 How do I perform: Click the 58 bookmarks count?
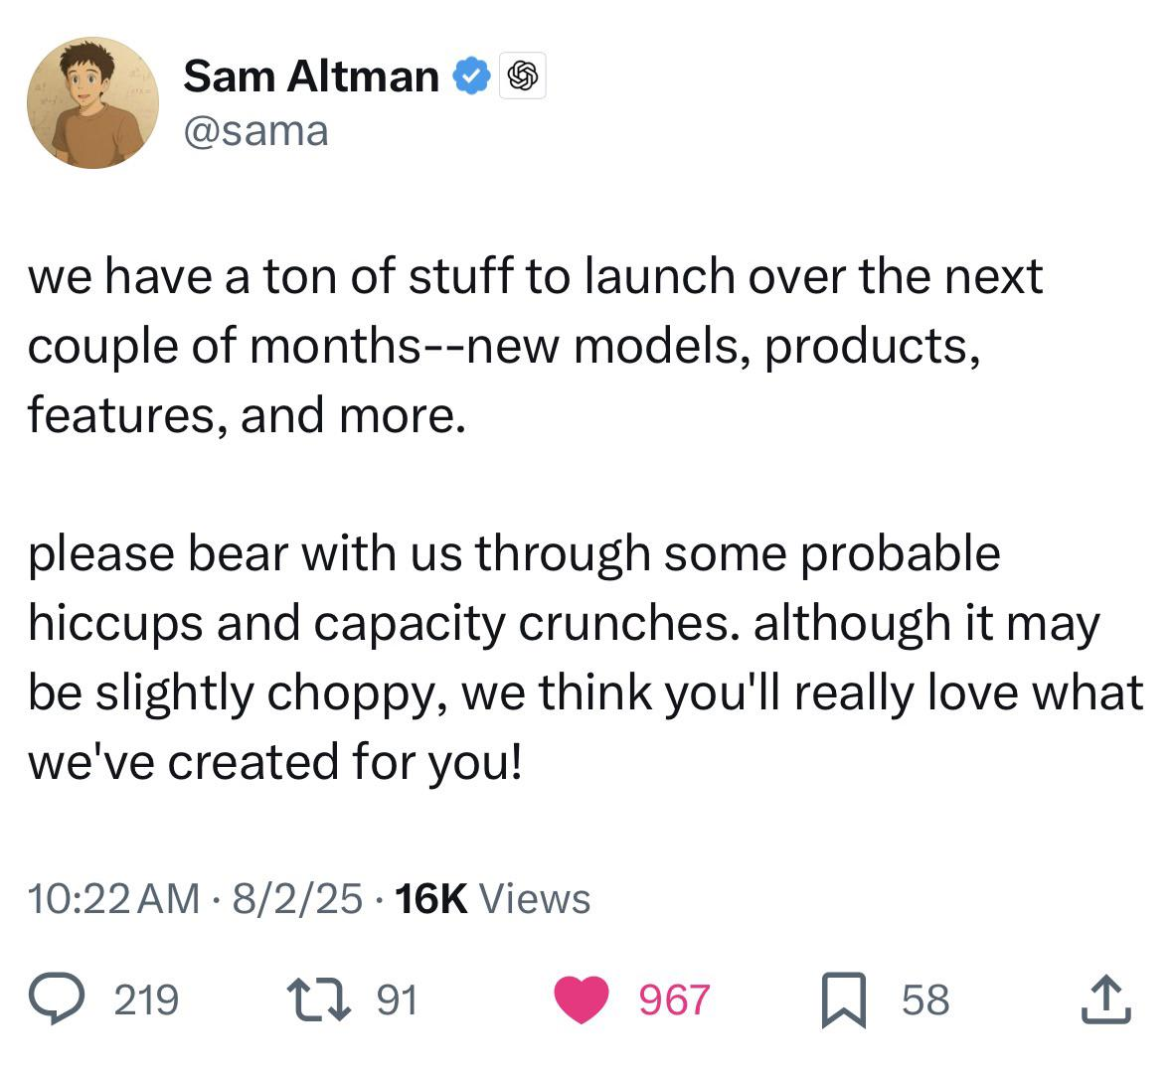[x=925, y=999]
